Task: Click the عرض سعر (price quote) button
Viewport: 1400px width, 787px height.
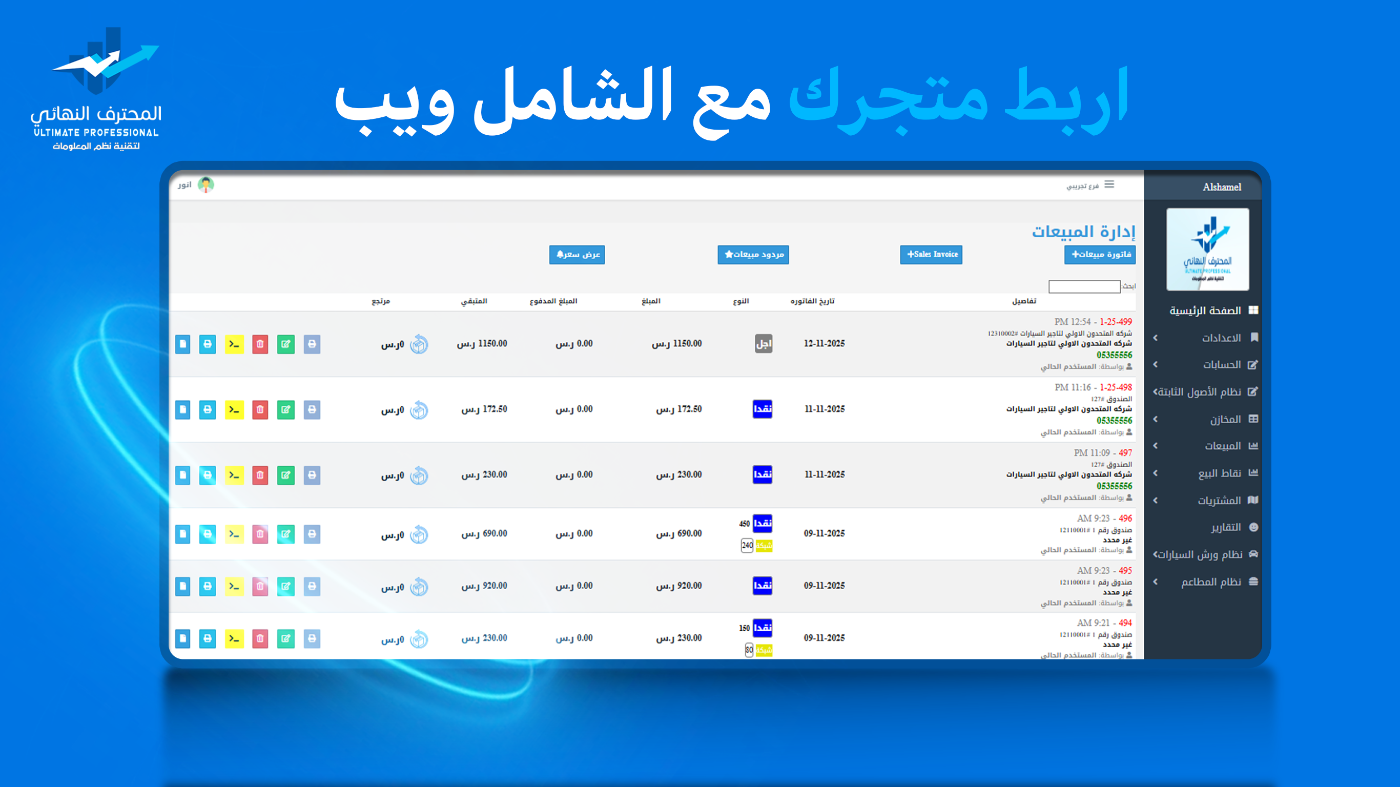Action: coord(578,255)
